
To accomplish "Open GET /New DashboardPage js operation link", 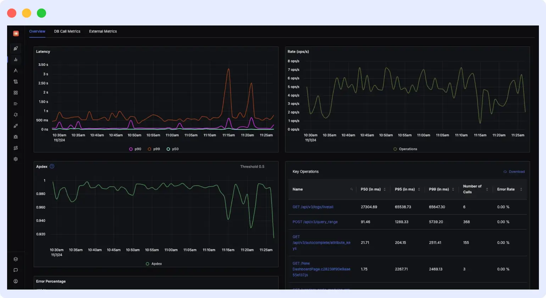I will tap(321, 269).
